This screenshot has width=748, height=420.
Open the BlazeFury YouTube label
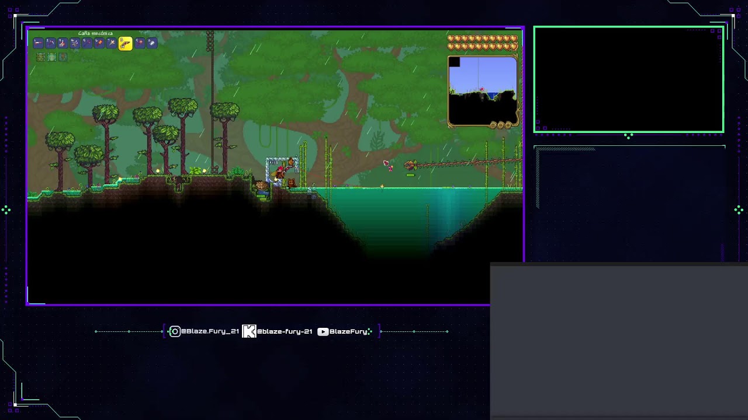click(x=348, y=331)
